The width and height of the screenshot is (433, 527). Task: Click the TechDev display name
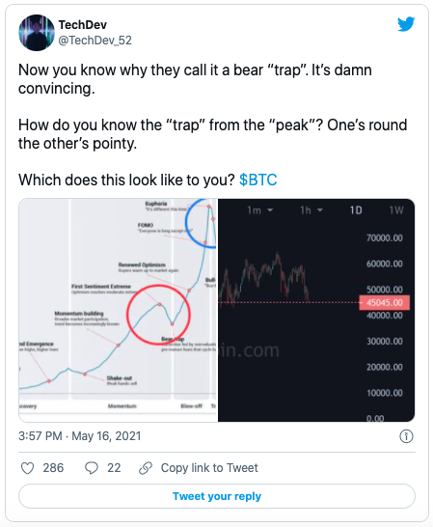(x=83, y=24)
